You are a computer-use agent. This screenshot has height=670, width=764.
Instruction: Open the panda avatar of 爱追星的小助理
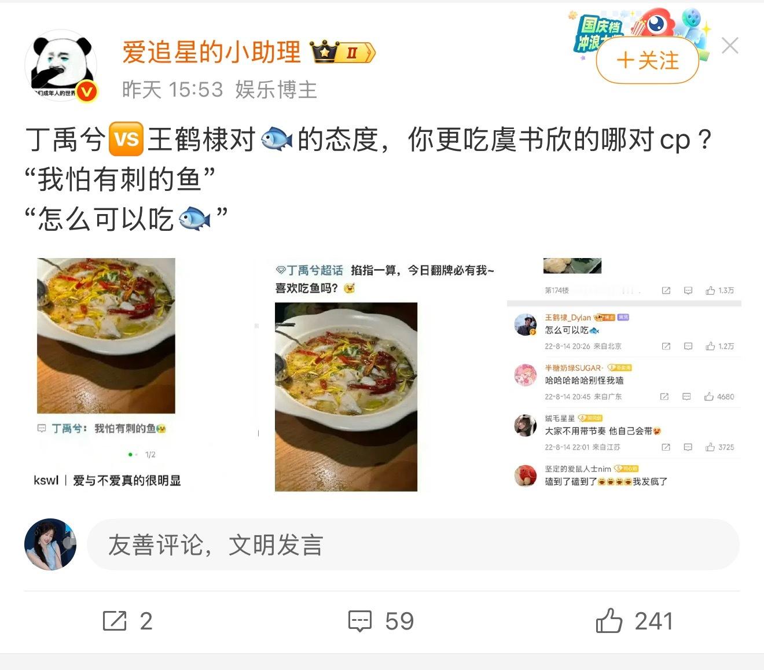click(x=61, y=67)
